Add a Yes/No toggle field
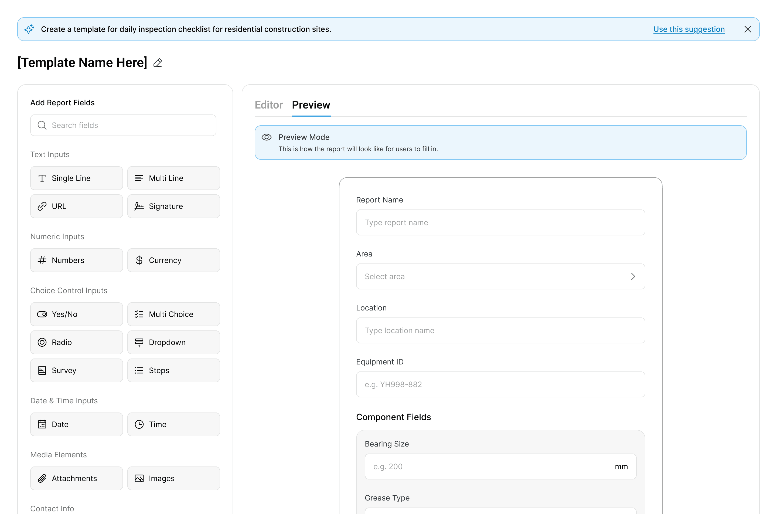 click(76, 314)
